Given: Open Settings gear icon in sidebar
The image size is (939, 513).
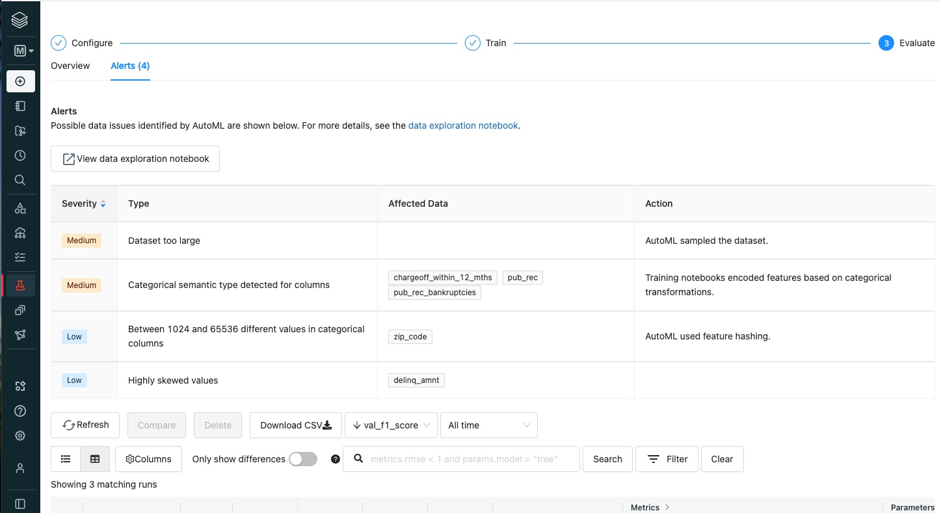Looking at the screenshot, I should click(20, 436).
